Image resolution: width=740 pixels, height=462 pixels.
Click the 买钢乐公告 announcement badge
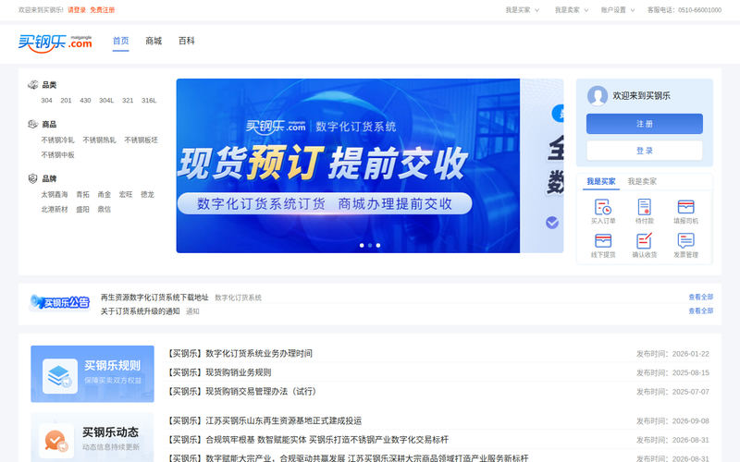click(59, 302)
